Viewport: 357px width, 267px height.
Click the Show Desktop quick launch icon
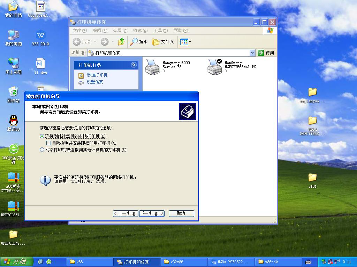[40, 262]
